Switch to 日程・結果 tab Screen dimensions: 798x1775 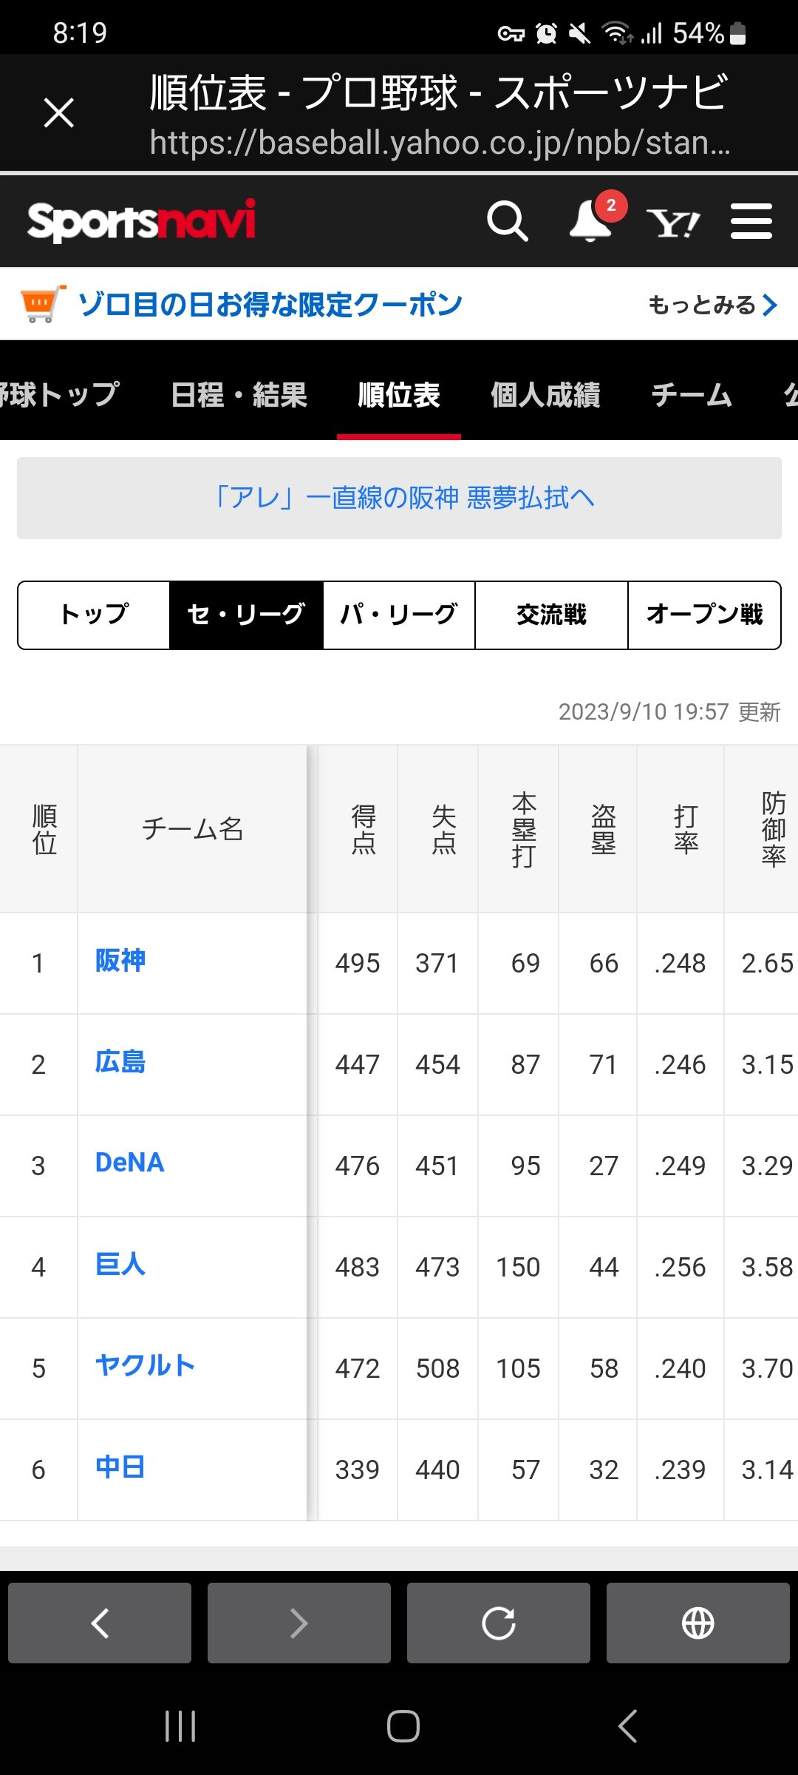click(239, 395)
